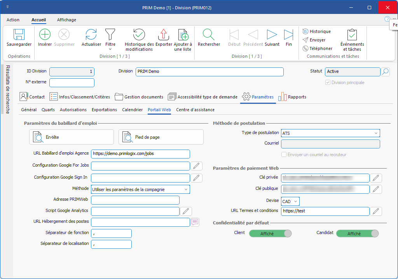Click the Insérer plus icon
Screen dimensions: 398x279
45,35
